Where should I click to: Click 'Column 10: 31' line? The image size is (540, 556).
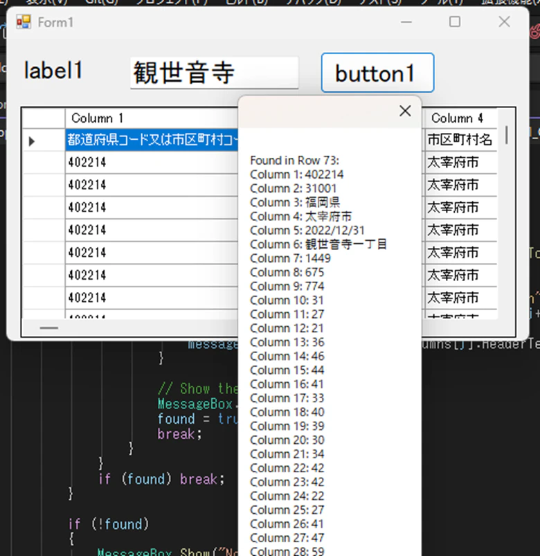287,301
